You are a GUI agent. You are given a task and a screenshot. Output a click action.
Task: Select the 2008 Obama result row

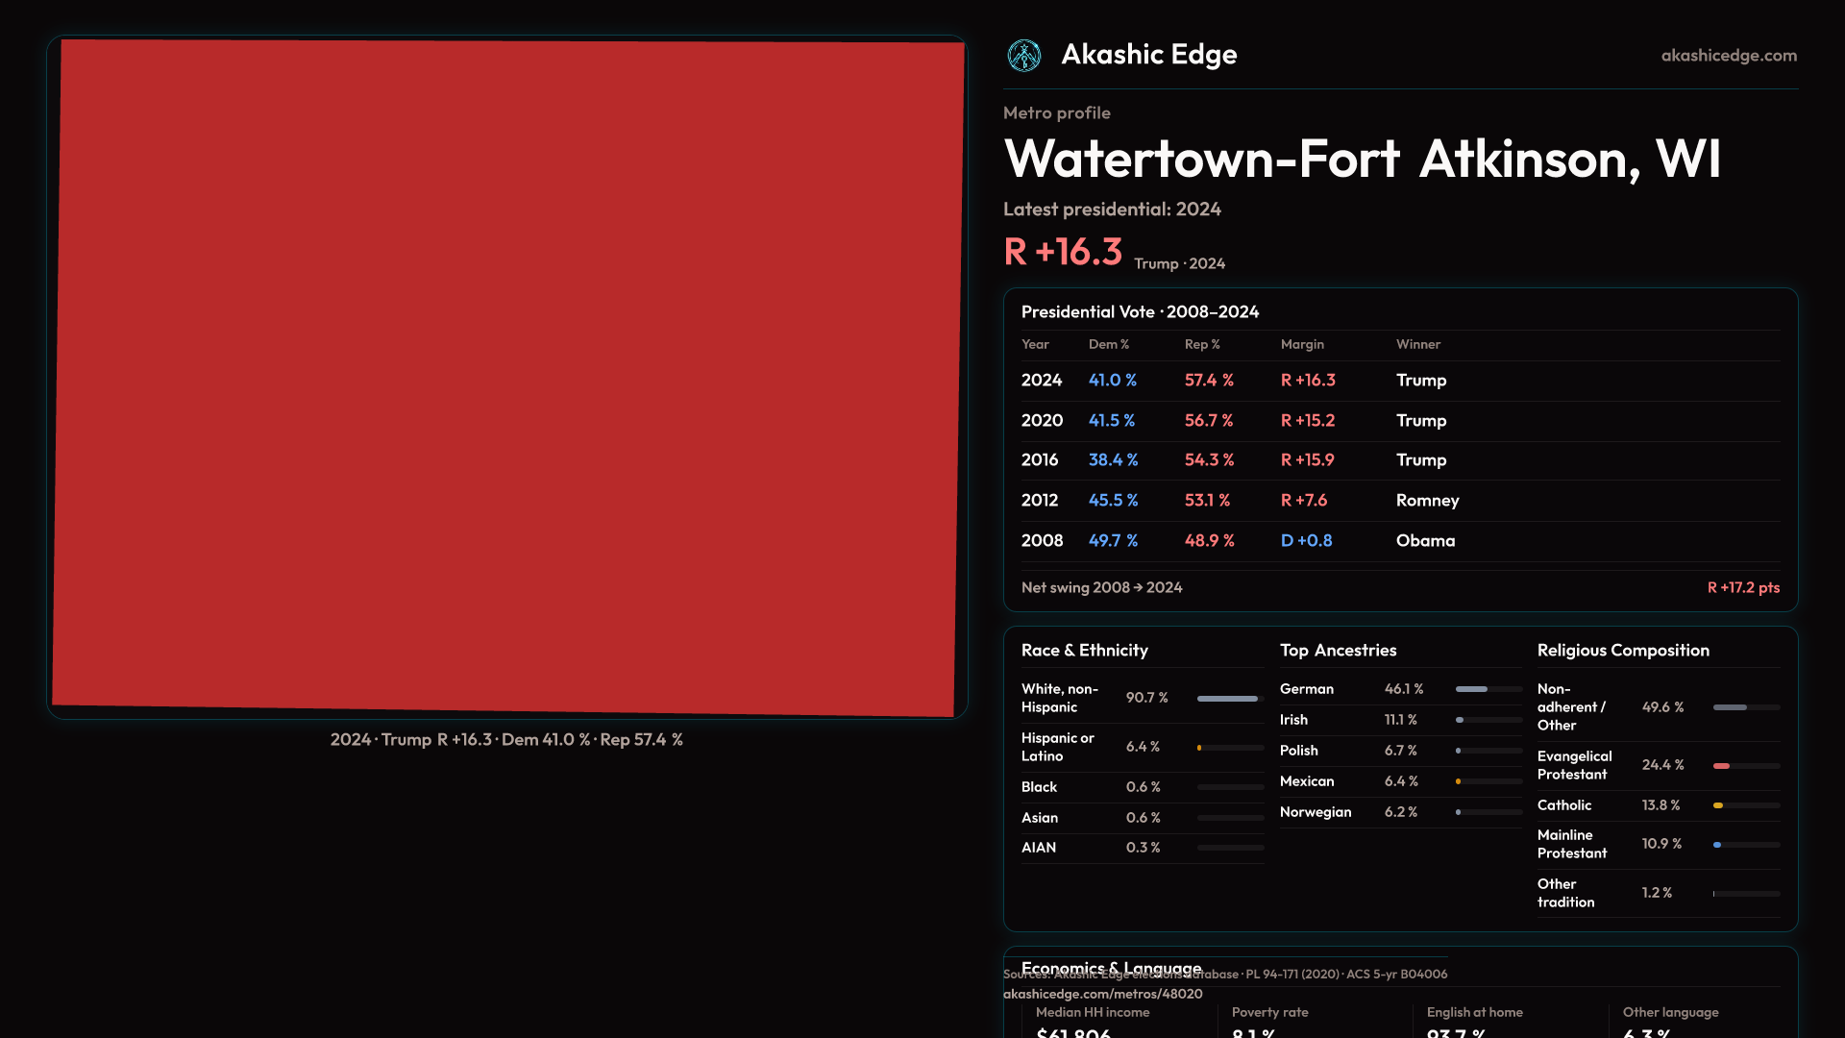coord(1399,541)
